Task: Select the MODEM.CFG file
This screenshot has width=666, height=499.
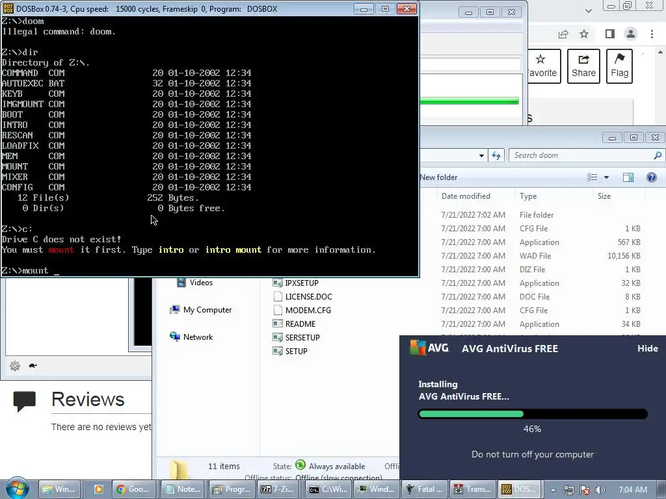Action: click(x=302, y=310)
